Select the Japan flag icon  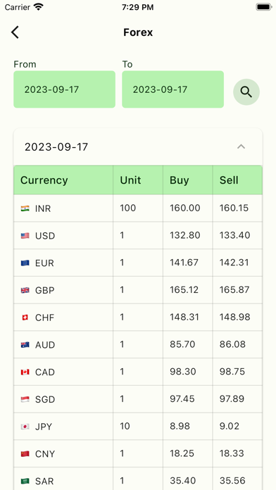tap(25, 427)
